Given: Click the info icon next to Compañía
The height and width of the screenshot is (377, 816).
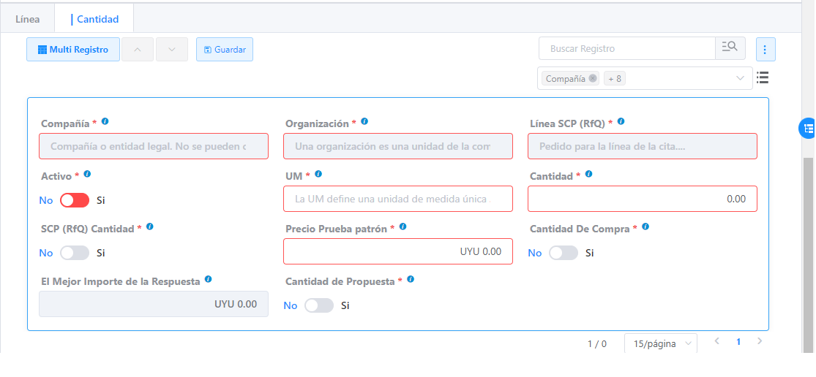Looking at the screenshot, I should click(x=105, y=122).
